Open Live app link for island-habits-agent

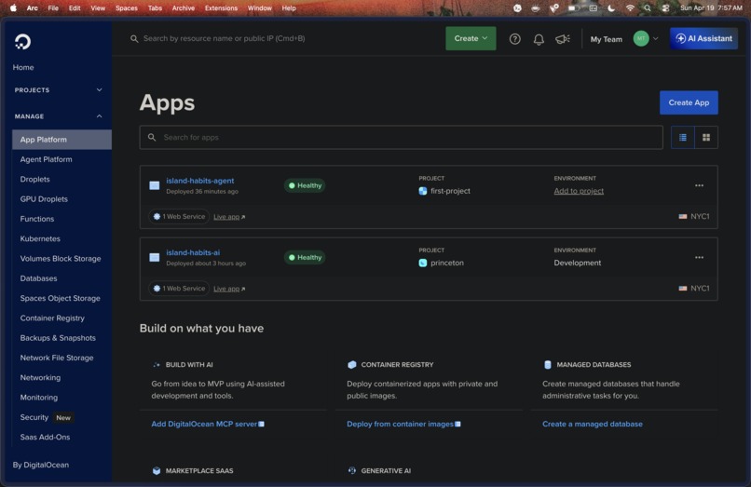(x=229, y=217)
